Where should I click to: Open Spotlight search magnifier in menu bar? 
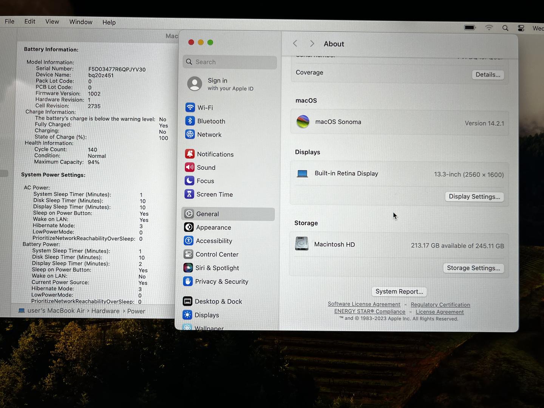coord(505,28)
